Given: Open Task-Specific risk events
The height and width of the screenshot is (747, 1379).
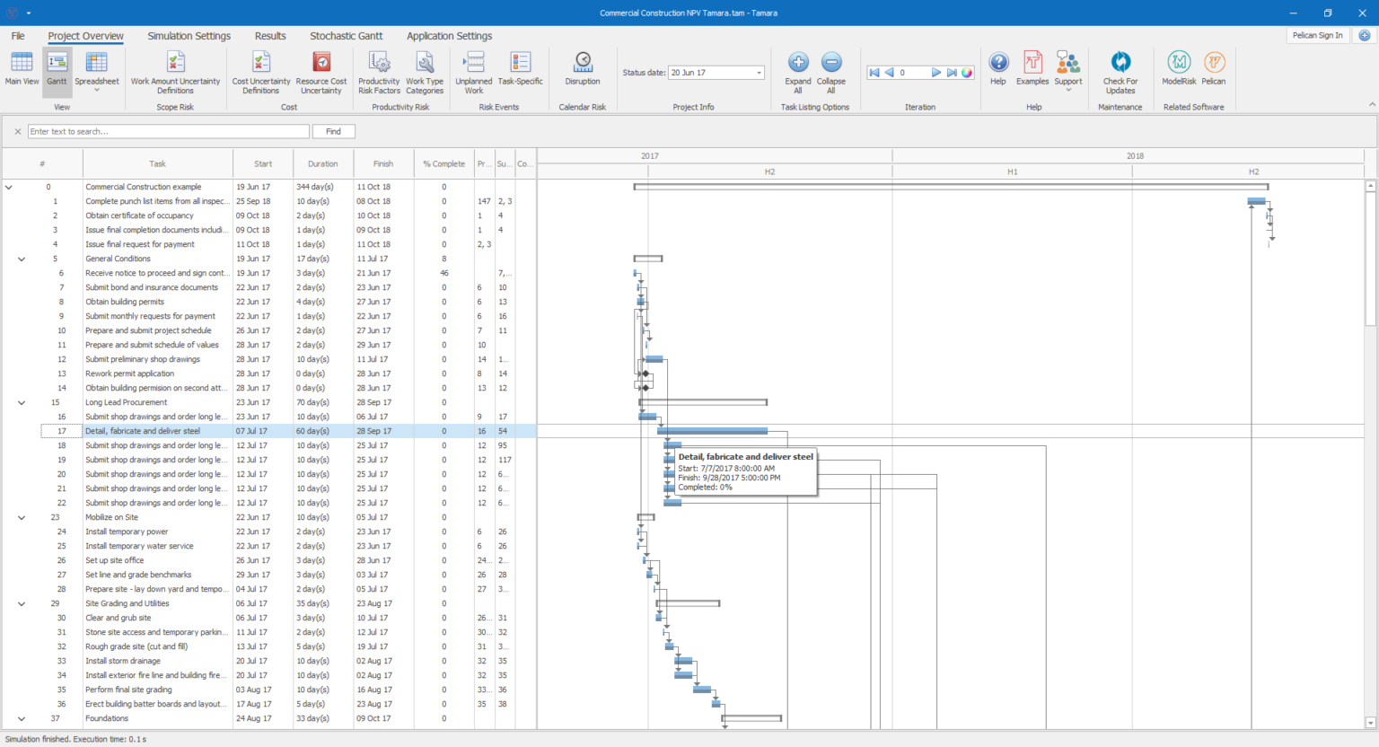Looking at the screenshot, I should point(520,72).
